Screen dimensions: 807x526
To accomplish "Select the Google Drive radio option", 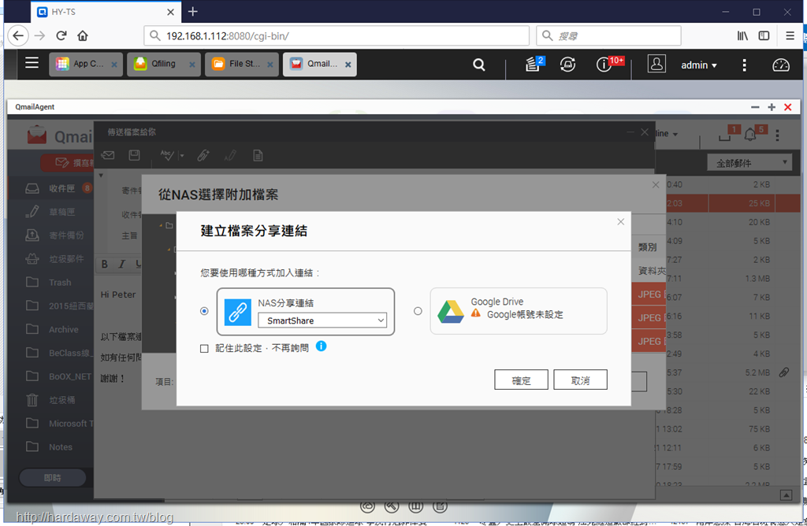I will [x=418, y=311].
